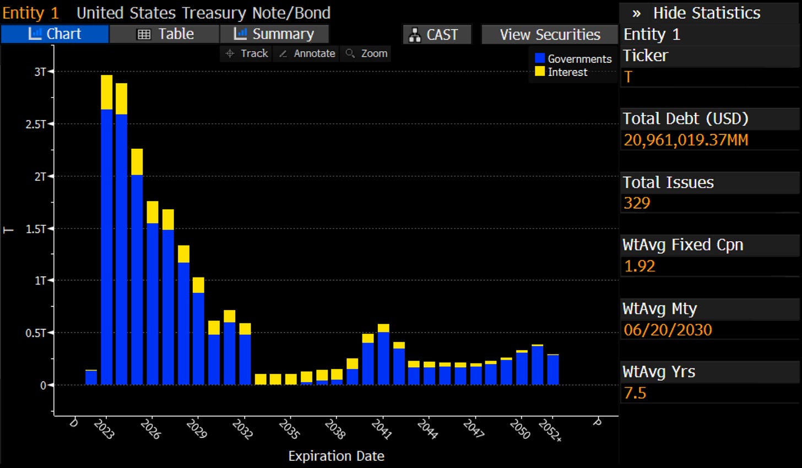
Task: Click the 1.5T y-axis label
Action: [36, 228]
